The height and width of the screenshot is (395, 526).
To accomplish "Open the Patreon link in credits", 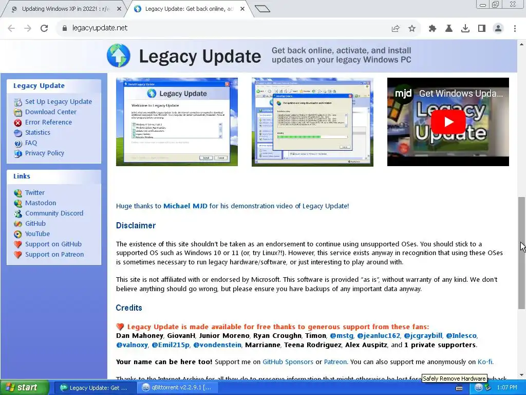I will (x=335, y=362).
